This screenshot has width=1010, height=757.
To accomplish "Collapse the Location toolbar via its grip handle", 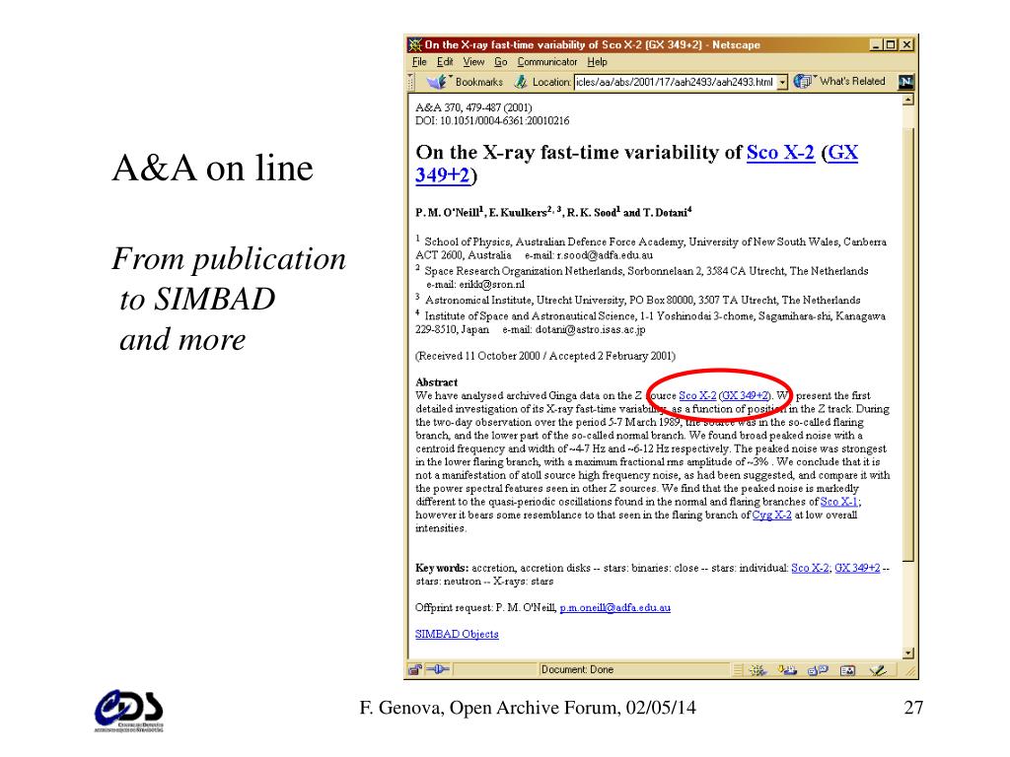I will tap(410, 82).
